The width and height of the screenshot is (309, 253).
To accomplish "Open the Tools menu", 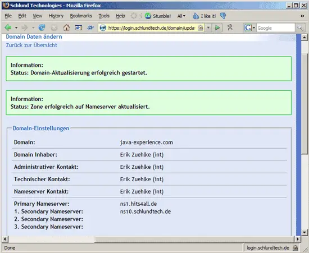I will 104,16.
